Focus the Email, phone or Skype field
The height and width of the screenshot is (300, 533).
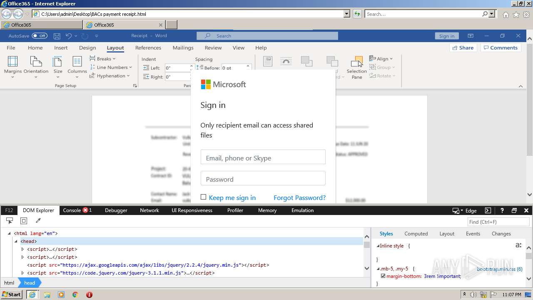coord(263,157)
